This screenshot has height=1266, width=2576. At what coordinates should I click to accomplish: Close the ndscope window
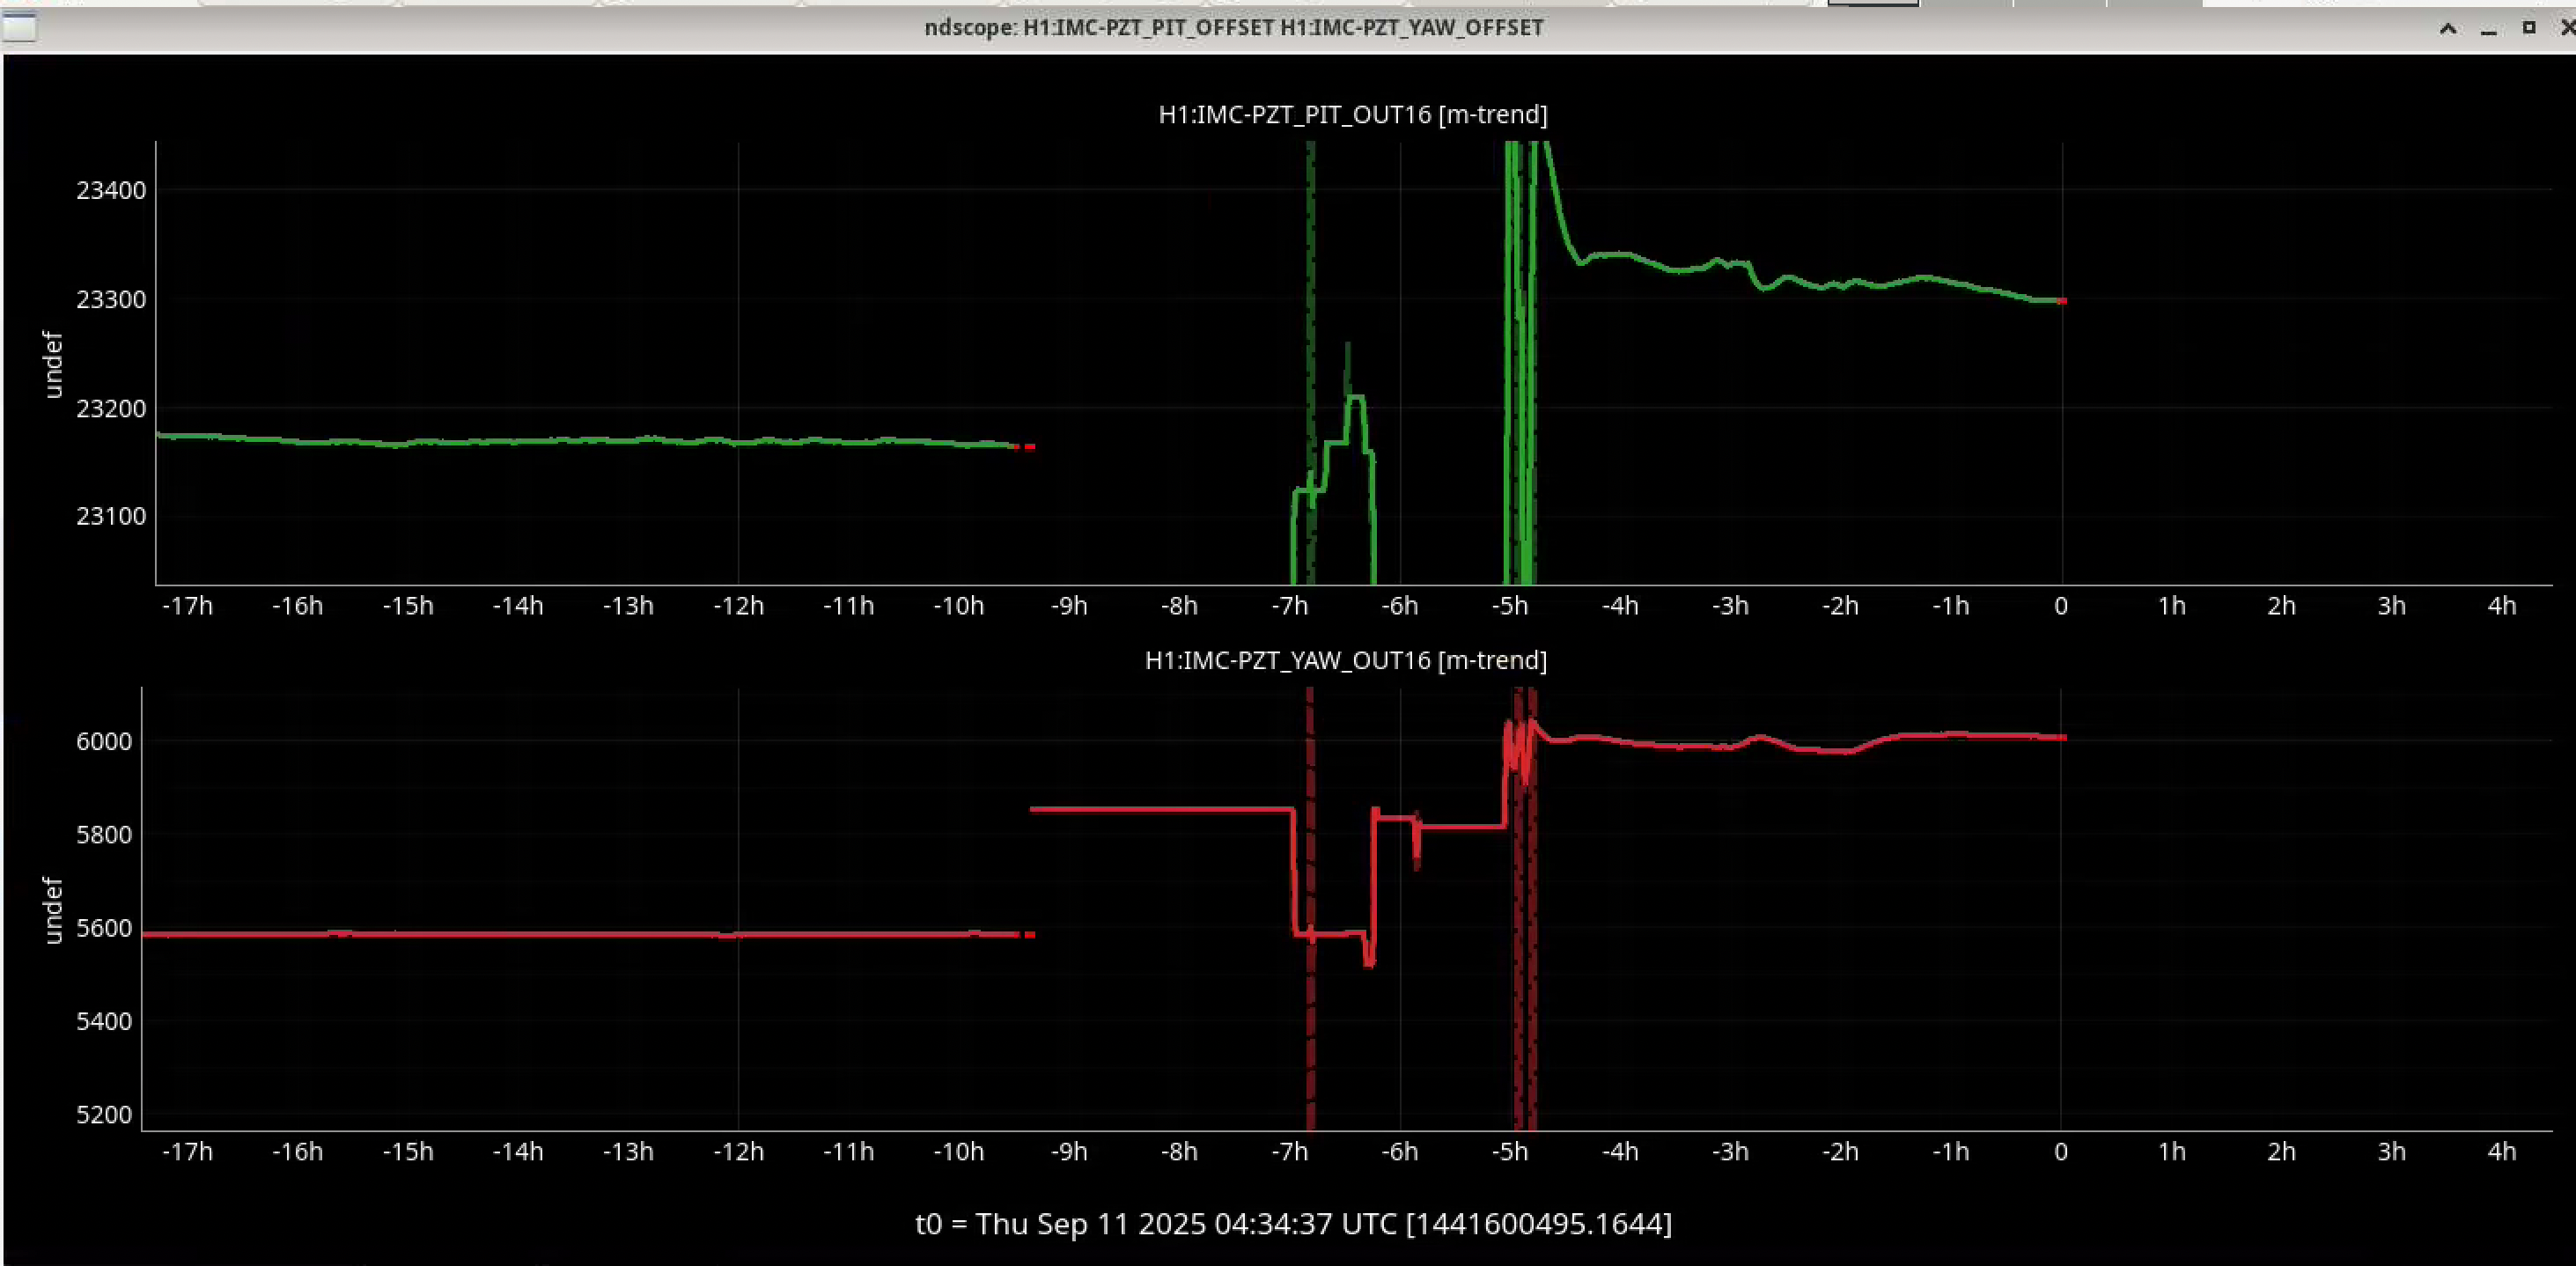click(x=2567, y=28)
